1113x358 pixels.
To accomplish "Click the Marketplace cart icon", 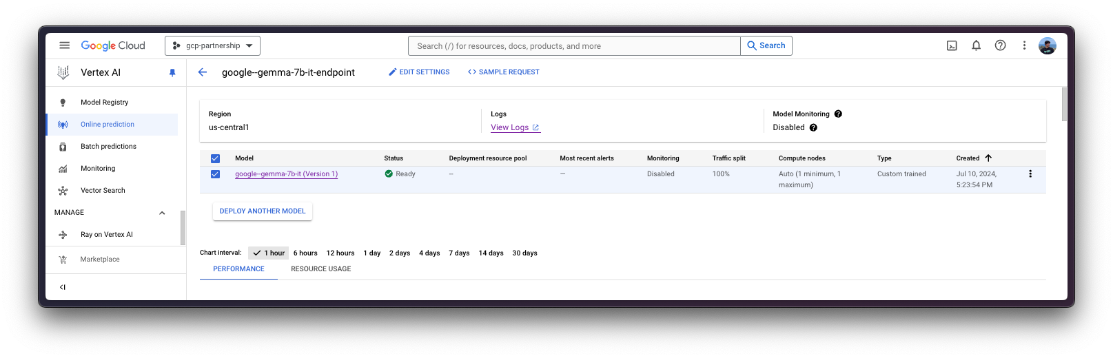I will 63,260.
